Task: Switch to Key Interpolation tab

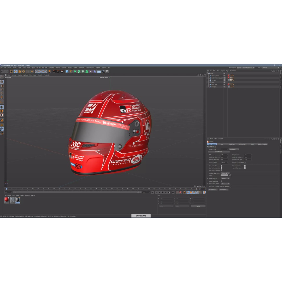Action: point(262,144)
